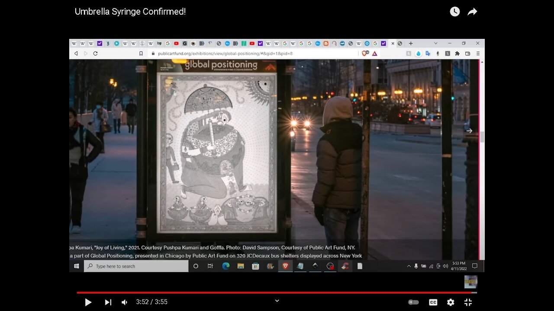Switch to the bp tab
The height and width of the screenshot is (311, 554).
click(x=159, y=43)
